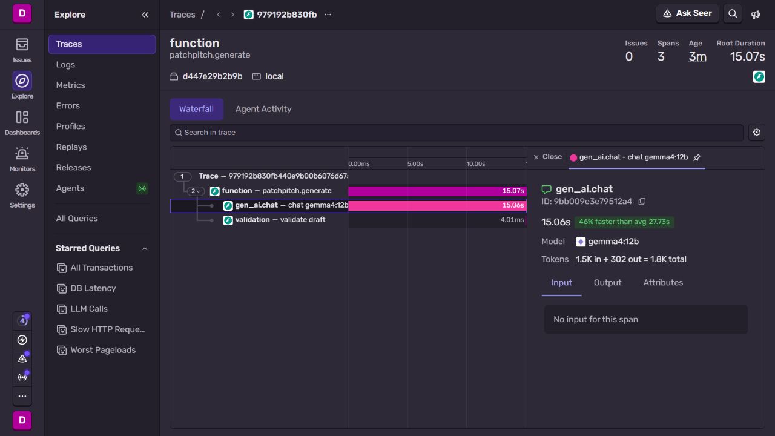Viewport: 775px width, 436px height.
Task: Click the search magnifier icon in header
Action: click(x=733, y=14)
